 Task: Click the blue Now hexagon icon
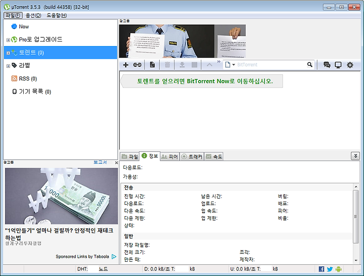coord(14,26)
